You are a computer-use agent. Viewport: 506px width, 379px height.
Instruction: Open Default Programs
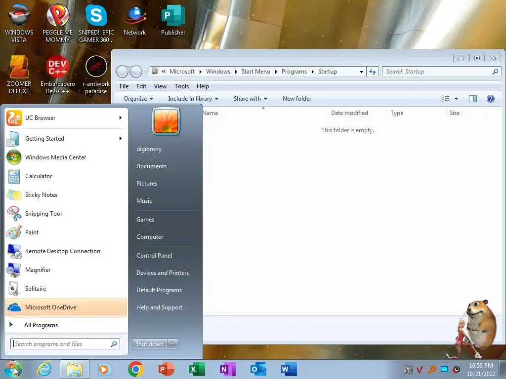point(159,290)
